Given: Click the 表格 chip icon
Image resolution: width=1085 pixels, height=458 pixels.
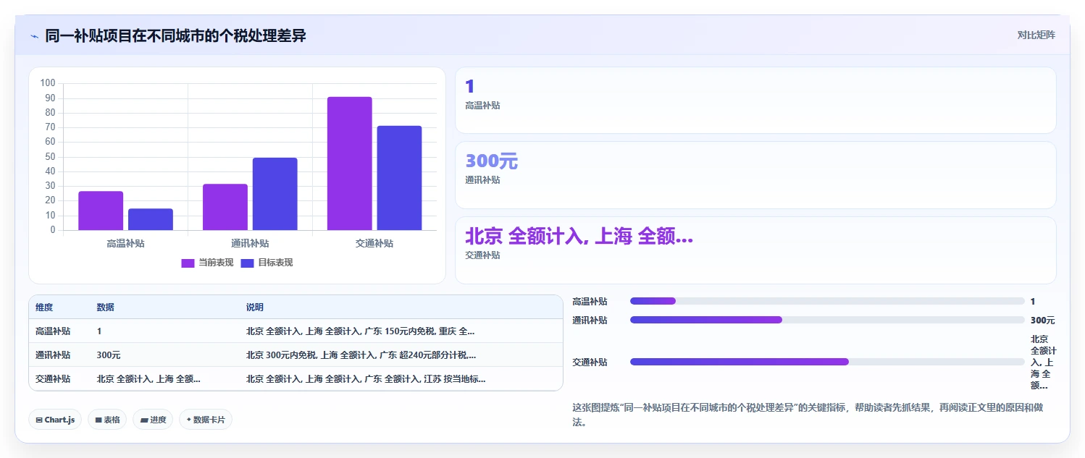Looking at the screenshot, I should [x=98, y=420].
